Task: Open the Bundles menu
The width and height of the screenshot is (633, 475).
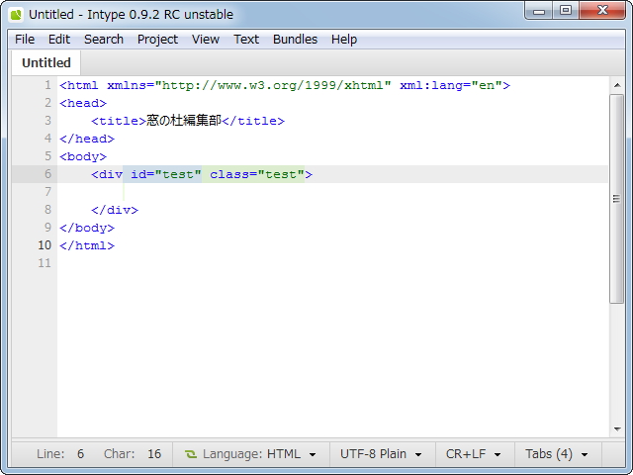Action: pos(295,40)
